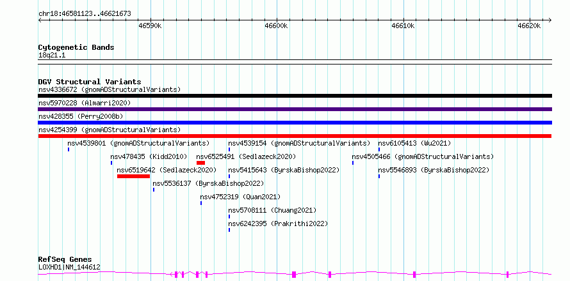570x281 pixels.
Task: Open nsv4254399 (gnomADStructuralVariants) label
Action: pyautogui.click(x=110, y=130)
